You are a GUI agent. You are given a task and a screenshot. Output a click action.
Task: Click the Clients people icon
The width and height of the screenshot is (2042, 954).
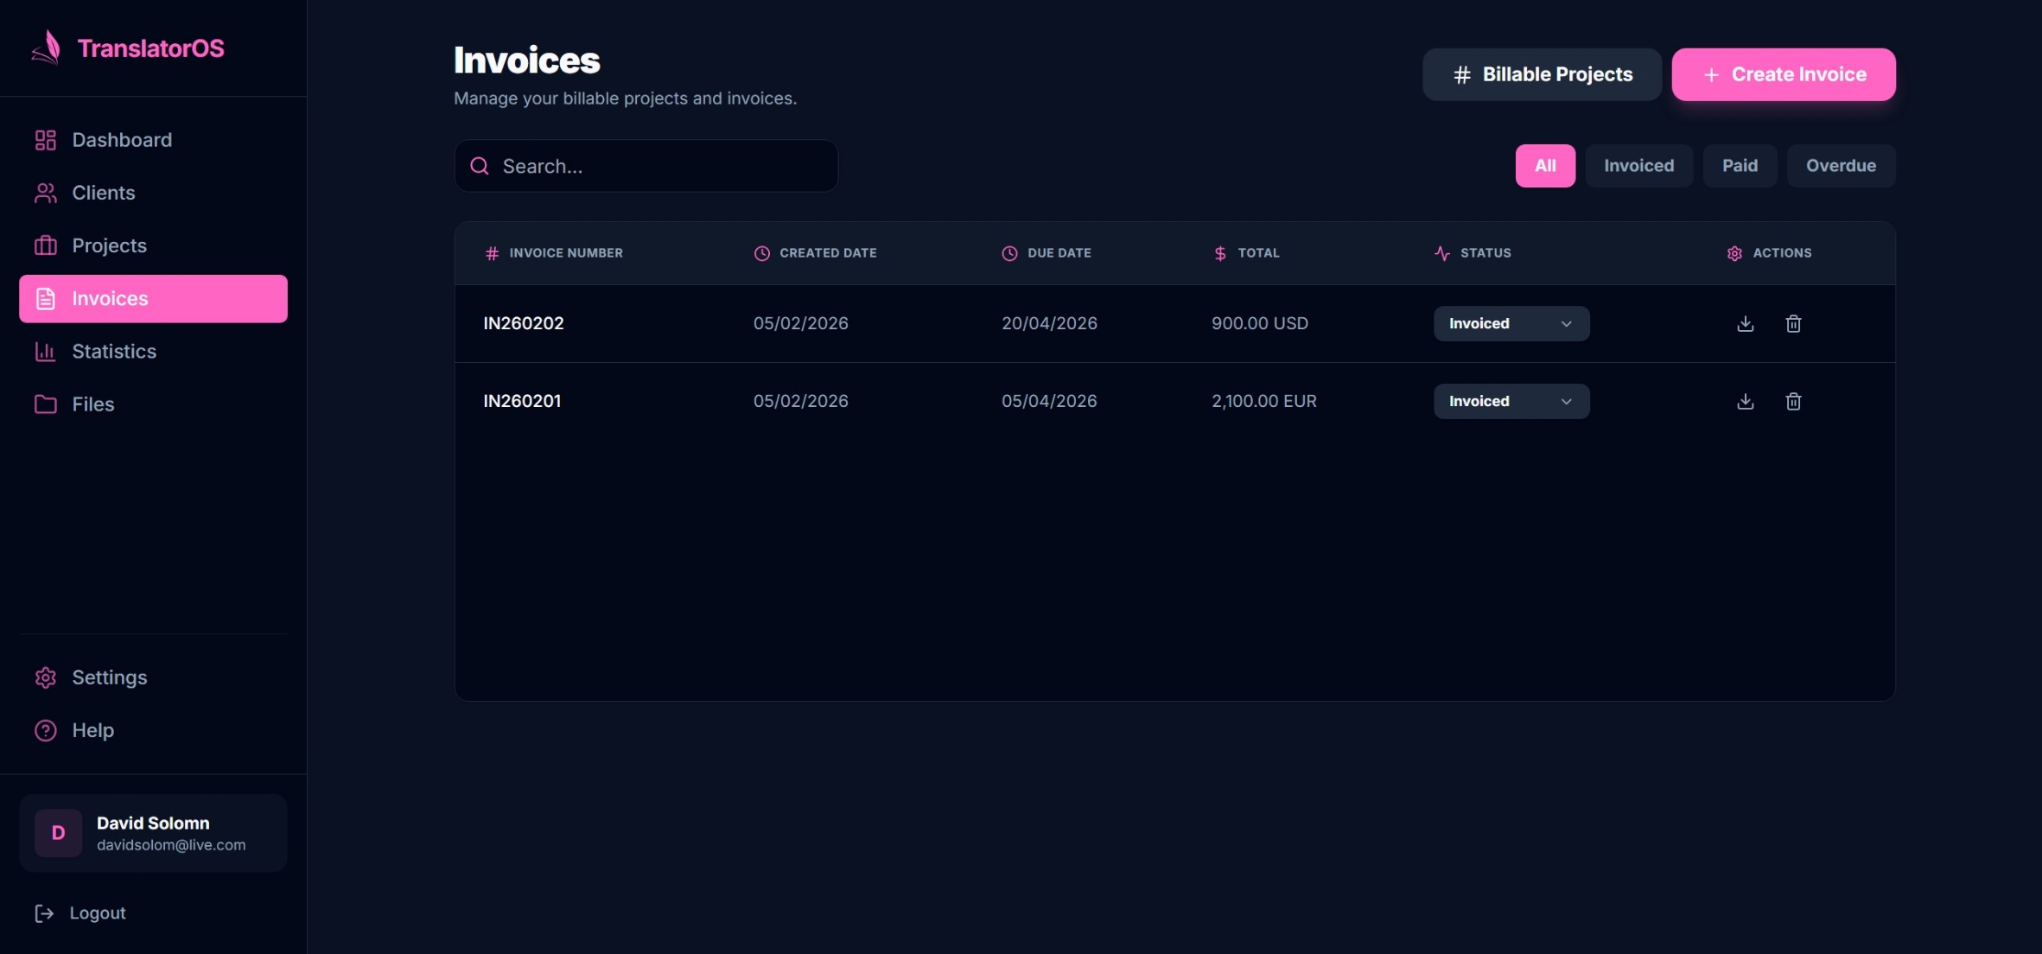coord(45,192)
